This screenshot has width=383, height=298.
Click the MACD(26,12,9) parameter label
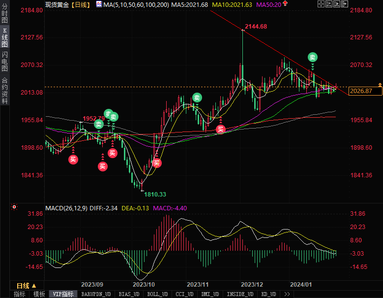[66, 208]
